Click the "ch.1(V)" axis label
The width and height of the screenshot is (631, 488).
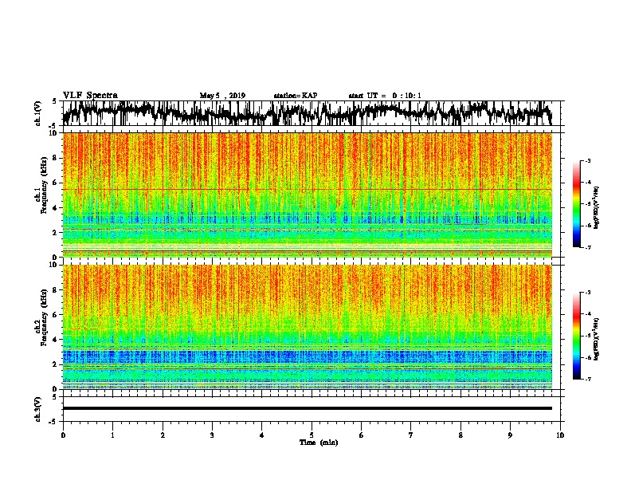(38, 113)
